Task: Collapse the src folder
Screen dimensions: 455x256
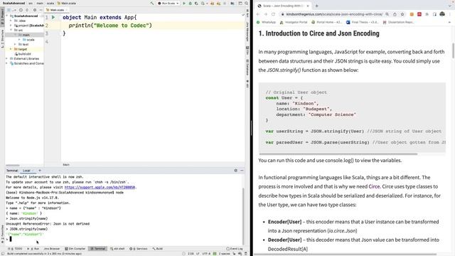Action: pos(11,30)
